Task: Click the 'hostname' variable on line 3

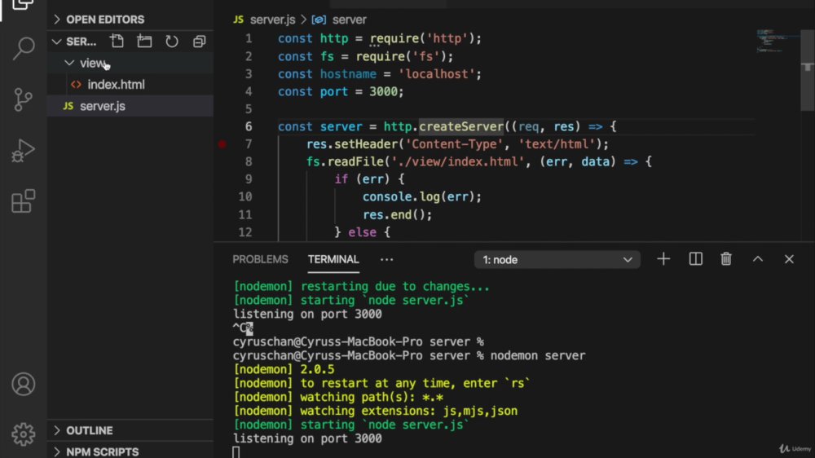Action: (348, 74)
